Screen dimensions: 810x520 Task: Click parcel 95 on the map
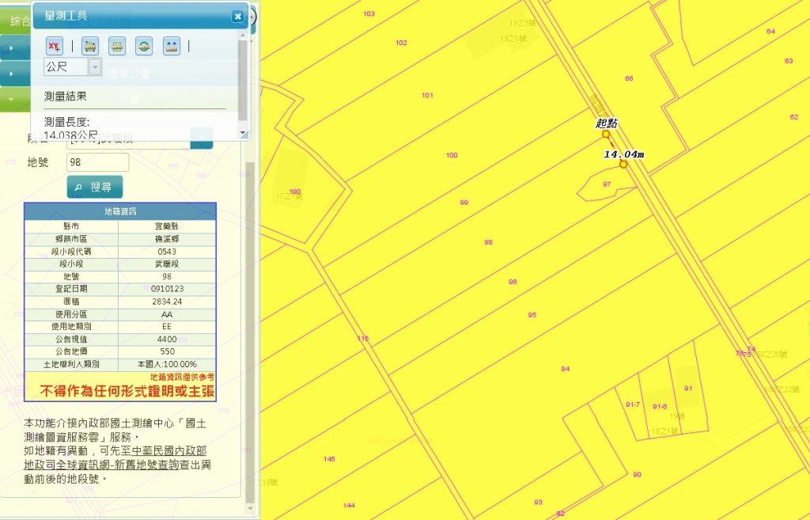tap(532, 315)
